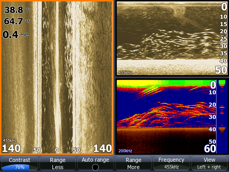
Task: Click the 60 depth scale label in the sonar panel
Action: click(x=210, y=149)
